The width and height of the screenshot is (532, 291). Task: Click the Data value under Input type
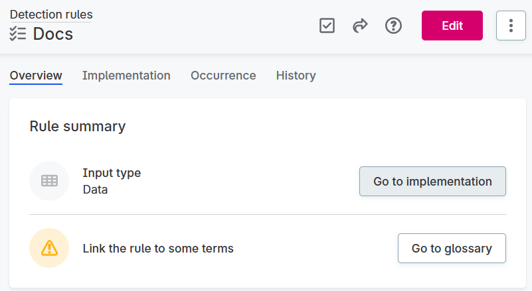pyautogui.click(x=95, y=190)
